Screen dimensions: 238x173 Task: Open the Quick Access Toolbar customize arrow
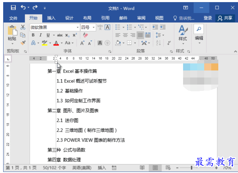click(45, 8)
